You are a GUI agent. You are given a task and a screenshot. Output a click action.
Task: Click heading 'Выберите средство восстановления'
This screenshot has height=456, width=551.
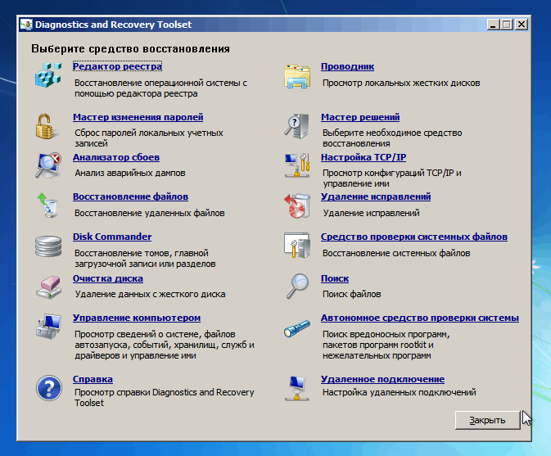tap(130, 48)
